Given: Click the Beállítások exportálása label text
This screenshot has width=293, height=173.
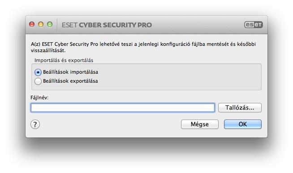Looking at the screenshot, I should [x=70, y=81].
